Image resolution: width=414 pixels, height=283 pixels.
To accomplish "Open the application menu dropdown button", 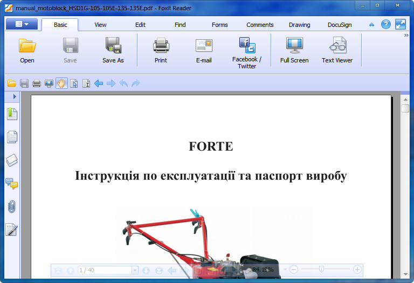I will pos(22,24).
